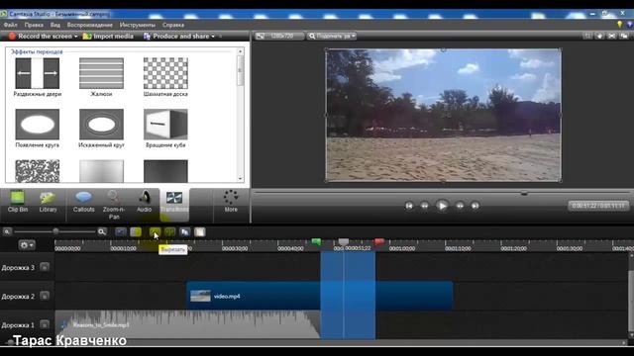Open the Инструменты menu
Screen dimensions: 634x356
click(x=137, y=25)
